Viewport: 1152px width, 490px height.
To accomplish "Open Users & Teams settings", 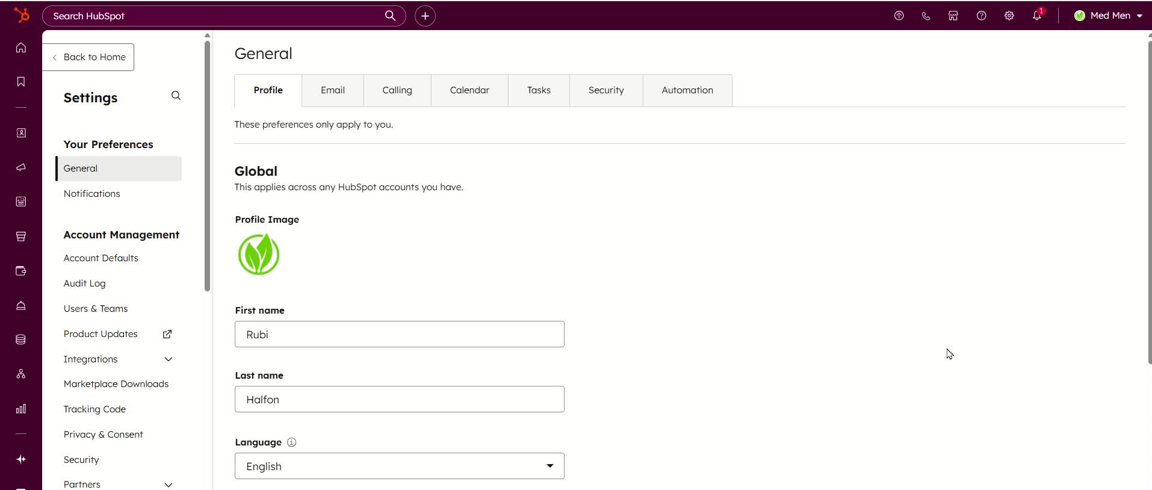I will click(x=96, y=309).
